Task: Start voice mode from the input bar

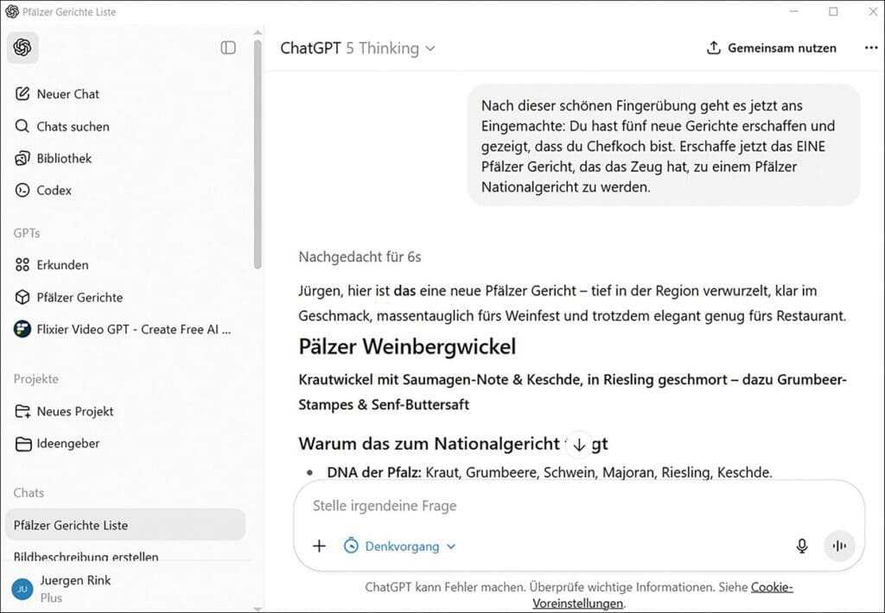Action: tap(839, 546)
